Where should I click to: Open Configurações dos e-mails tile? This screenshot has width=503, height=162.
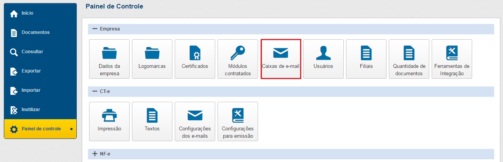pos(195,121)
